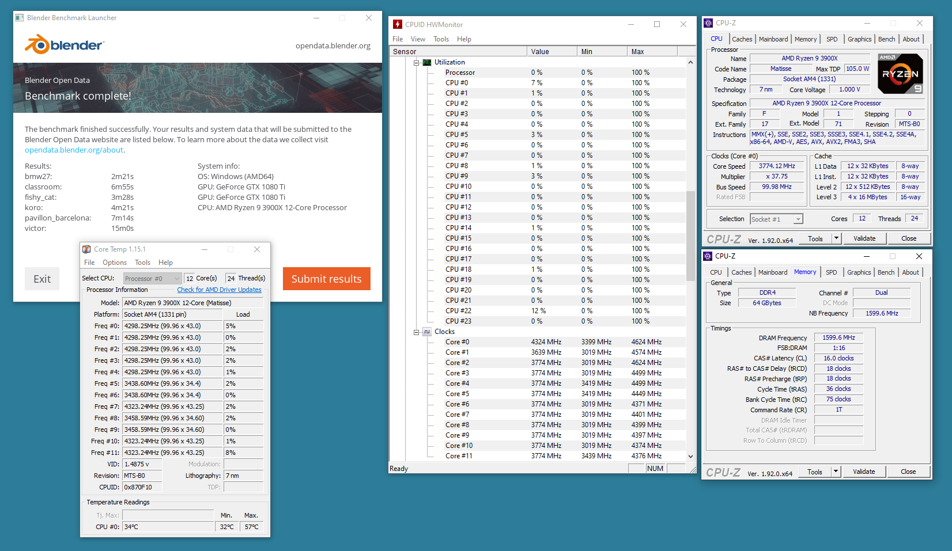This screenshot has width=952, height=551.
Task: Open Check for AMD Driver Updates link
Action: coord(219,290)
